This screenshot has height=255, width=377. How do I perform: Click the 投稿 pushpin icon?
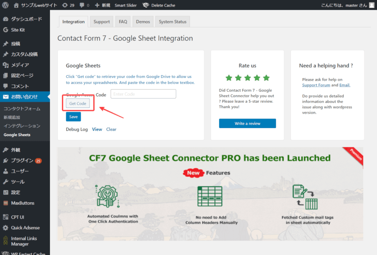5,44
